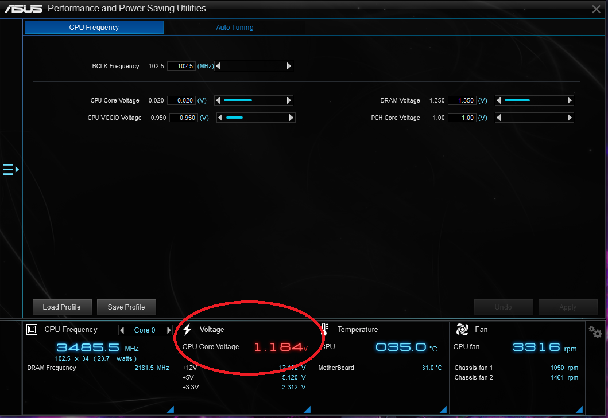Click the Load Profile button
Image resolution: width=608 pixels, height=418 pixels.
pos(61,307)
